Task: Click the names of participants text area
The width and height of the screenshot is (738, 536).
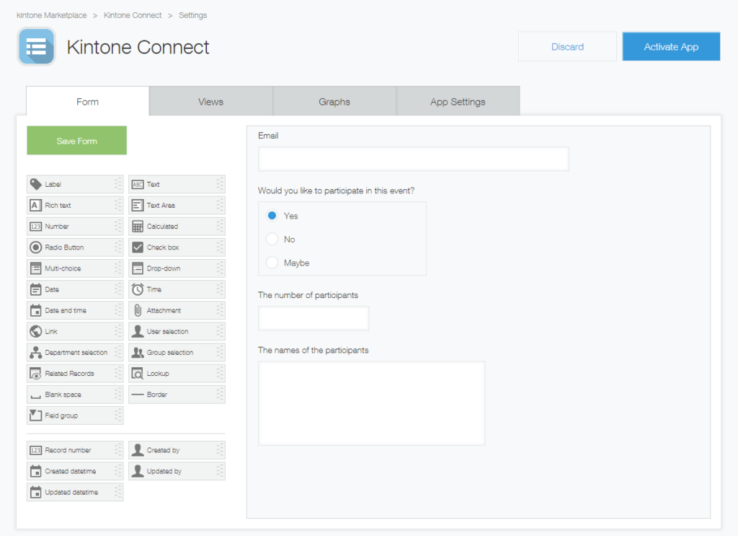Action: tap(372, 403)
